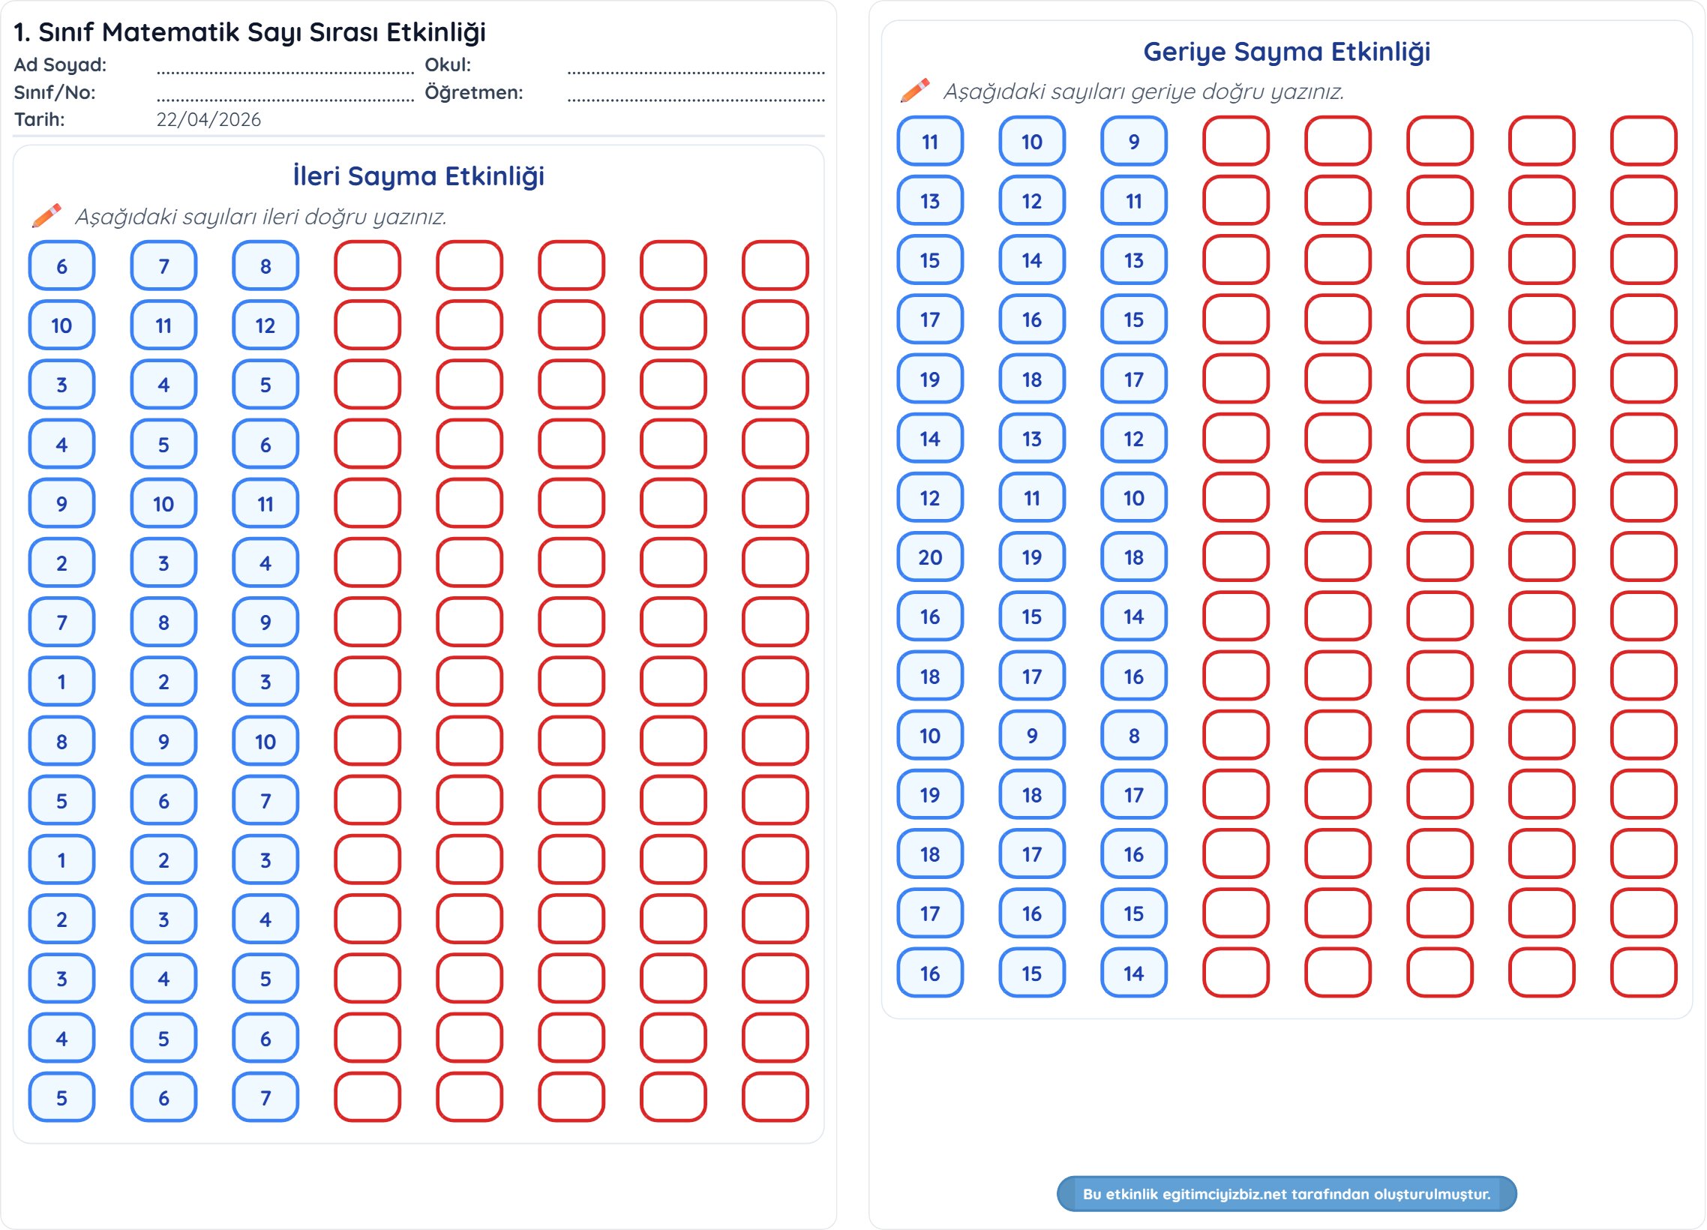Click the main title 1. Sınıf Matematik Sayı Sırası Etkinliği
Screen dimensions: 1707x1230
coord(250,32)
